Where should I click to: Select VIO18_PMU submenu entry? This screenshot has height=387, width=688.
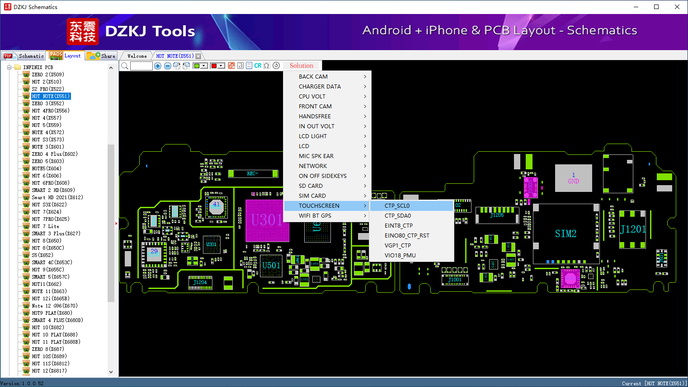[412, 256]
